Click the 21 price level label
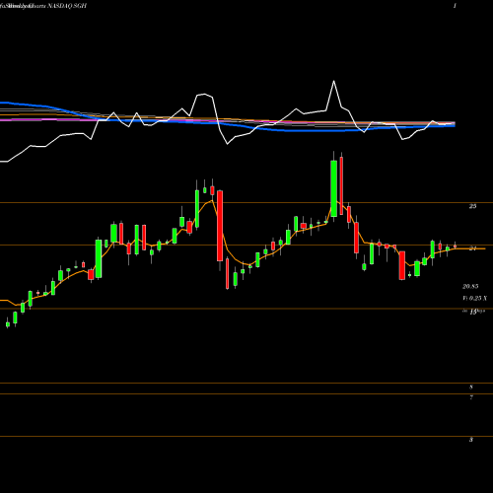This screenshot has height=493, width=493. pyautogui.click(x=472, y=248)
